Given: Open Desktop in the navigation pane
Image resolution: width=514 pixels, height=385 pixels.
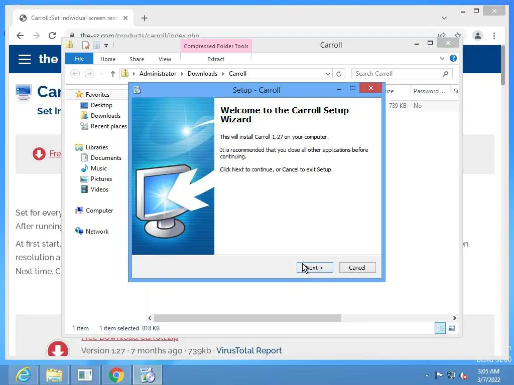Looking at the screenshot, I should tap(101, 105).
